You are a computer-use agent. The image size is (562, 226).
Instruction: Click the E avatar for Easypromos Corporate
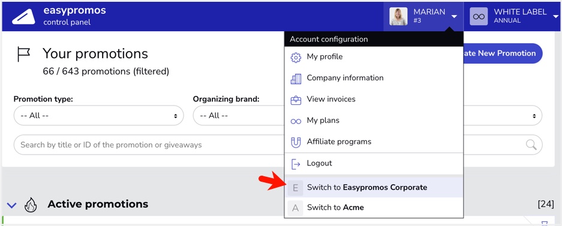[295, 188]
